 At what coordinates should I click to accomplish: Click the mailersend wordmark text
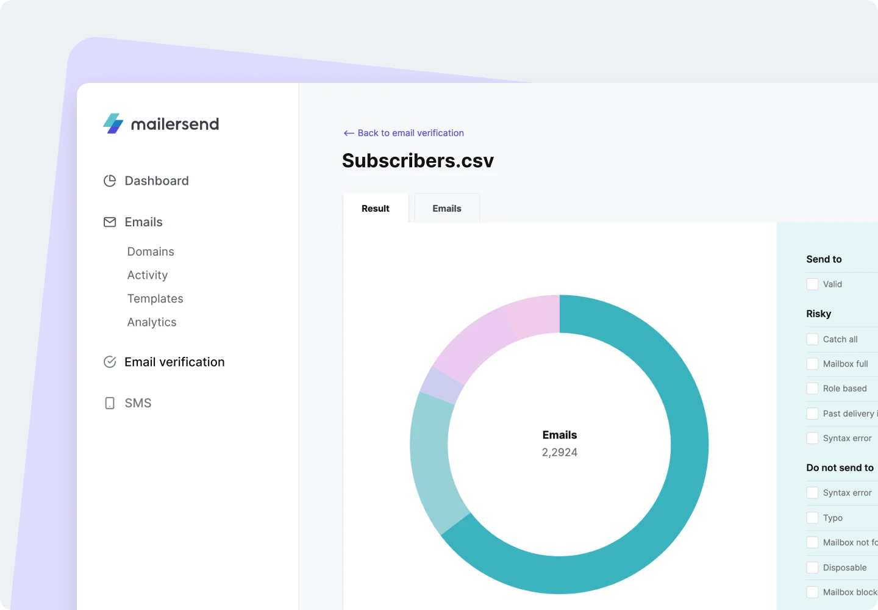(175, 124)
